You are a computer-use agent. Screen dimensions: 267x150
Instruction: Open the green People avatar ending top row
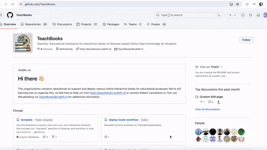[241, 132]
